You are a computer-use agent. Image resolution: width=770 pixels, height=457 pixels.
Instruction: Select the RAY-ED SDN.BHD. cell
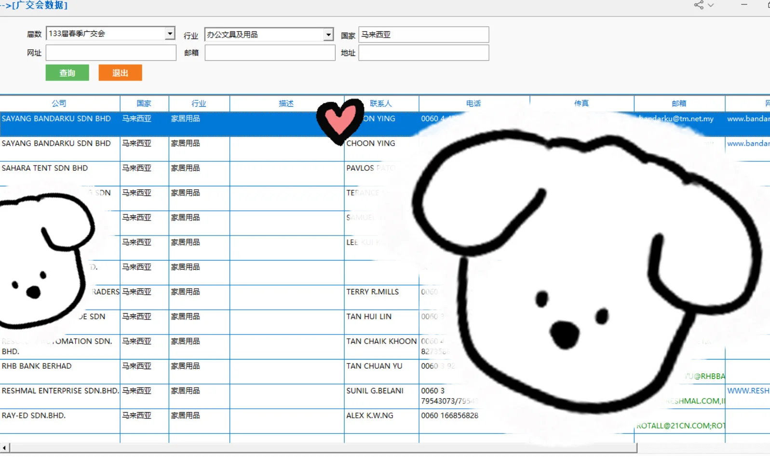tap(60, 421)
